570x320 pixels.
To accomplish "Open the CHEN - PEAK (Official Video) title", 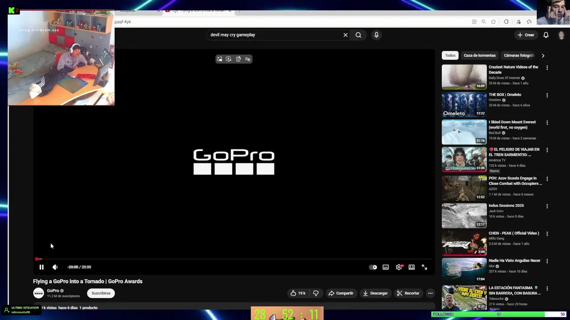I will [x=514, y=233].
